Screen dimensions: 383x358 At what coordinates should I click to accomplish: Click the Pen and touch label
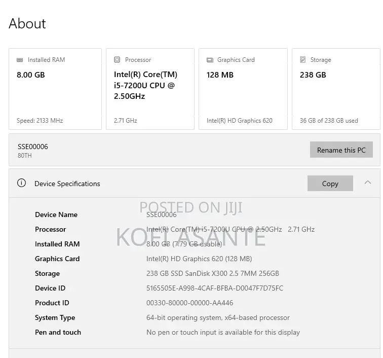58,332
